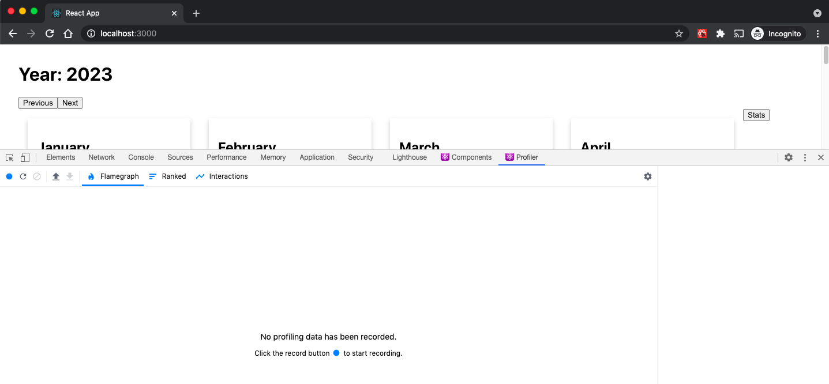Close the DevTools panel

tap(821, 157)
